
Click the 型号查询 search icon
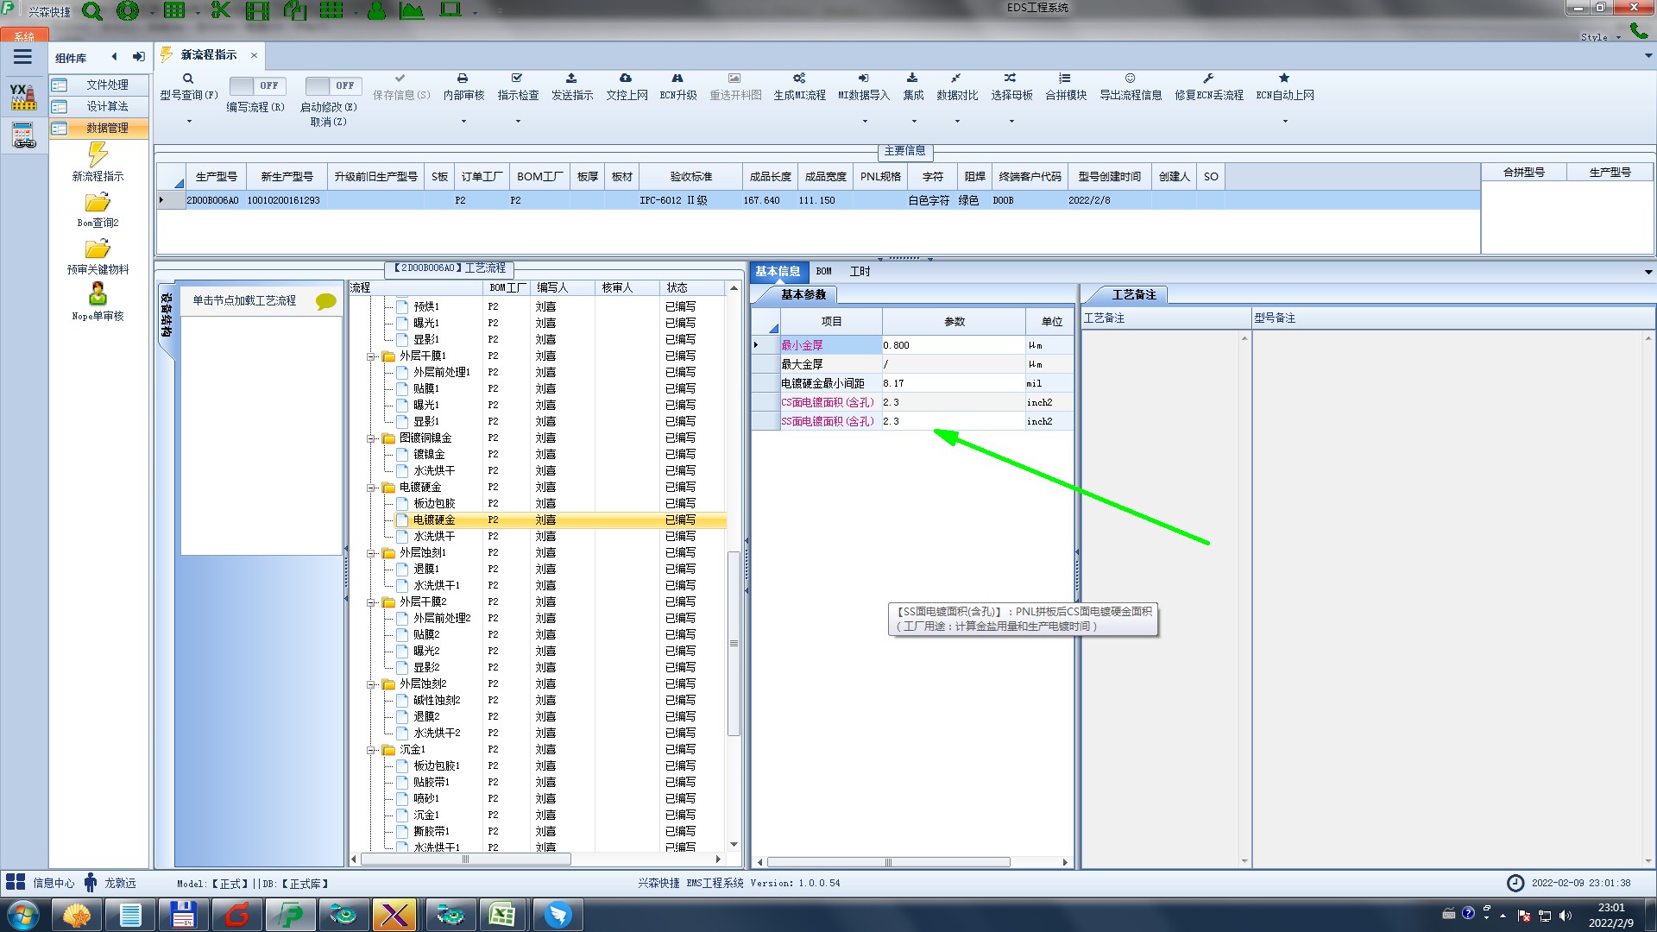click(x=187, y=79)
